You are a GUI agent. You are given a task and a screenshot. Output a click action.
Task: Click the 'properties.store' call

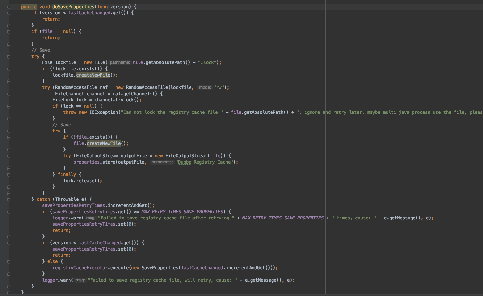pyautogui.click(x=94, y=162)
